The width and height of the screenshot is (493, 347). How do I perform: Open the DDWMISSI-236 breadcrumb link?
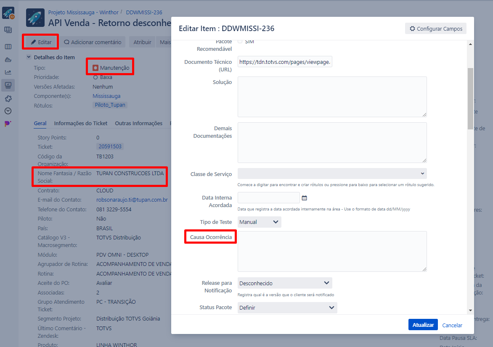click(x=144, y=12)
